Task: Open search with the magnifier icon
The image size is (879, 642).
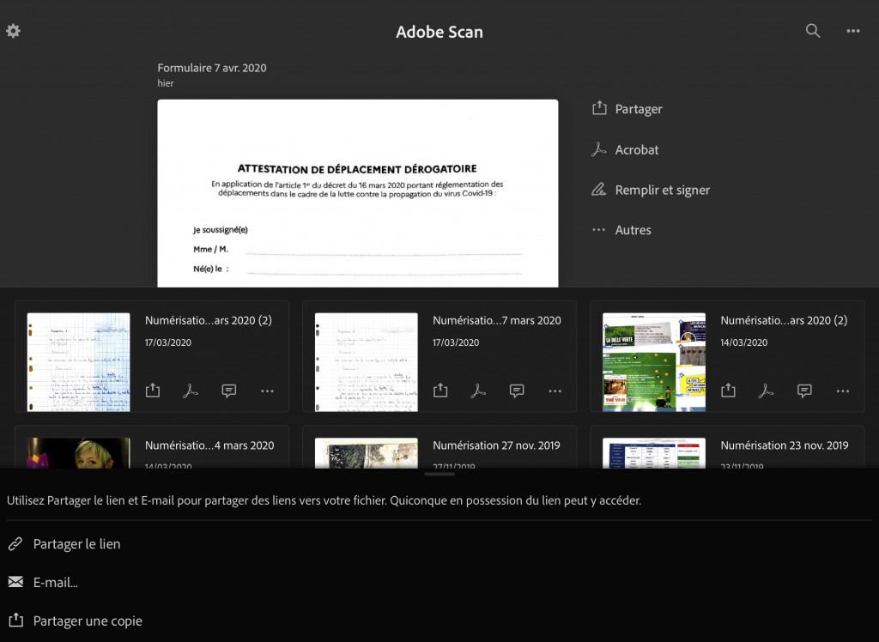Action: (812, 31)
